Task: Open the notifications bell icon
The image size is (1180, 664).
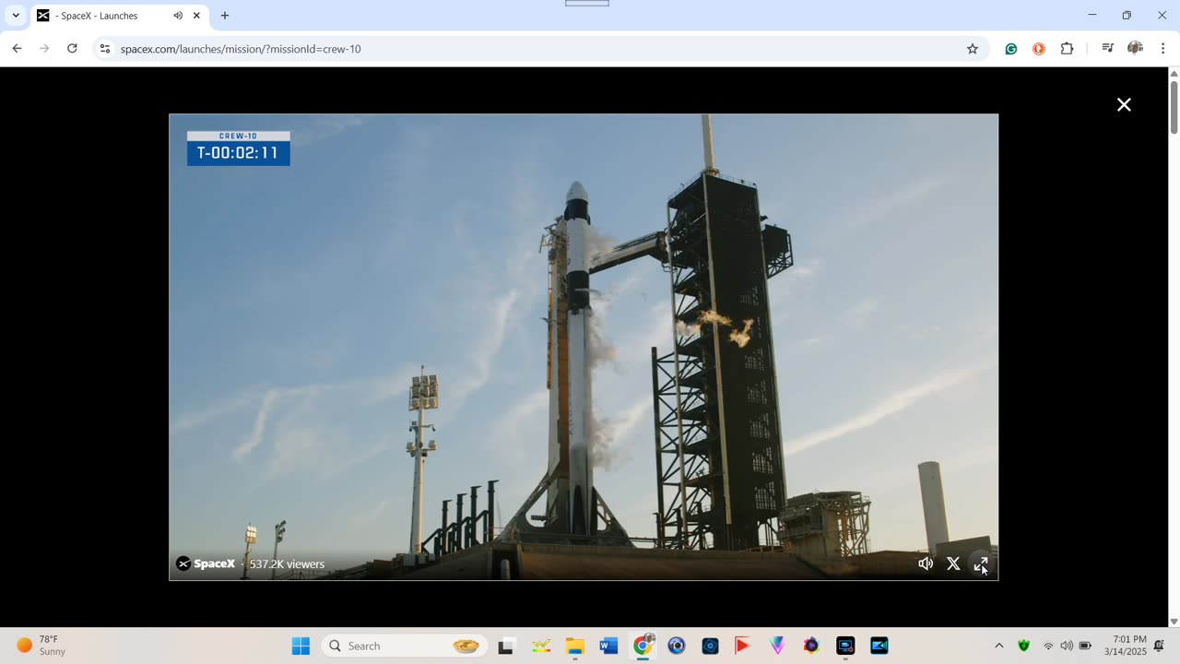Action: (x=1159, y=646)
